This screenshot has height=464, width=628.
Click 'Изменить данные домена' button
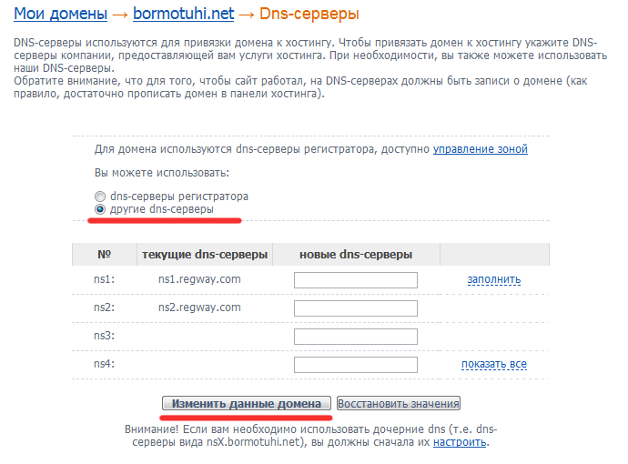pyautogui.click(x=247, y=403)
